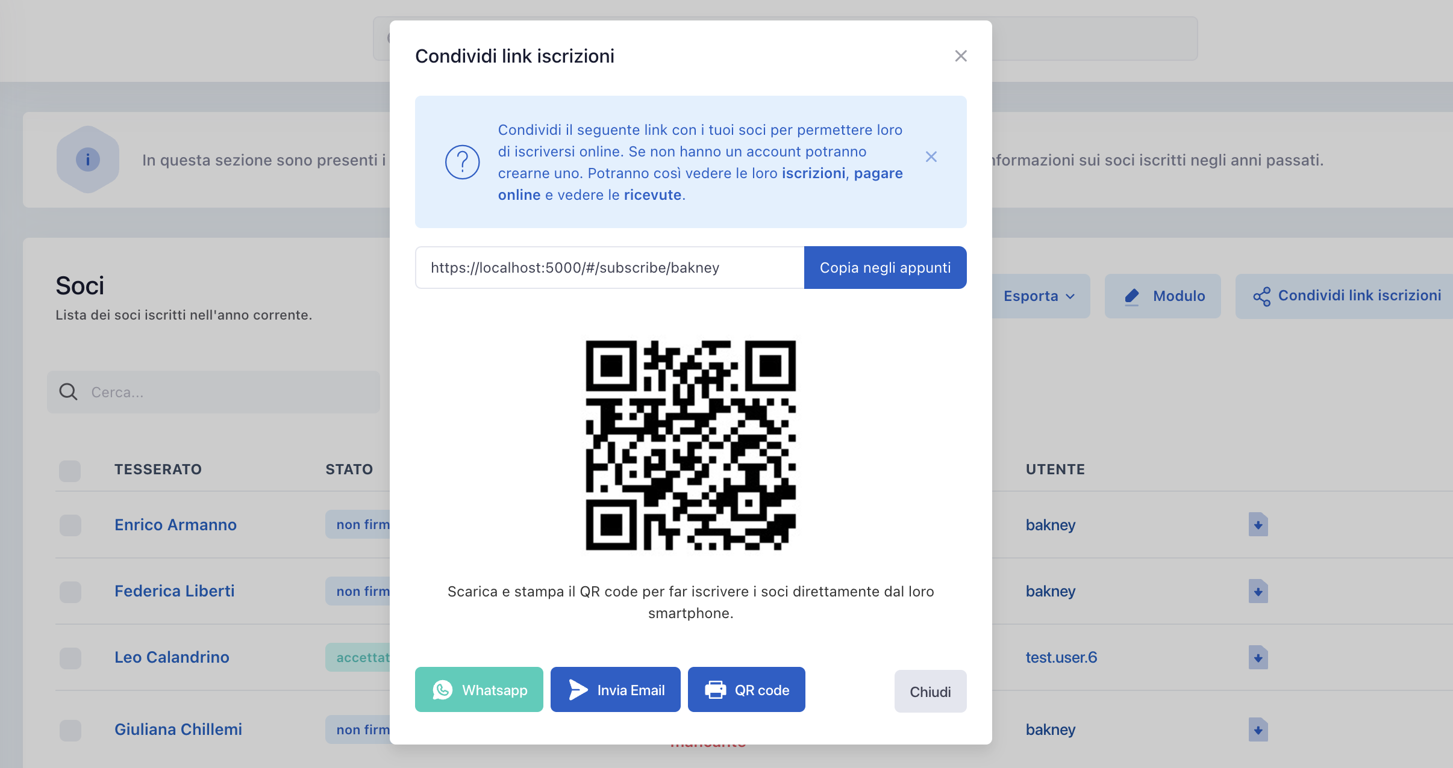Click the QR code image
This screenshot has width=1453, height=768.
click(x=691, y=445)
